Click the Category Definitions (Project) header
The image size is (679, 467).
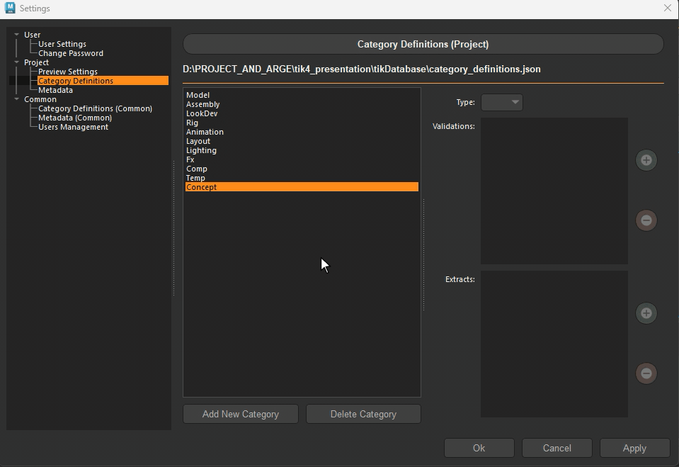click(423, 44)
